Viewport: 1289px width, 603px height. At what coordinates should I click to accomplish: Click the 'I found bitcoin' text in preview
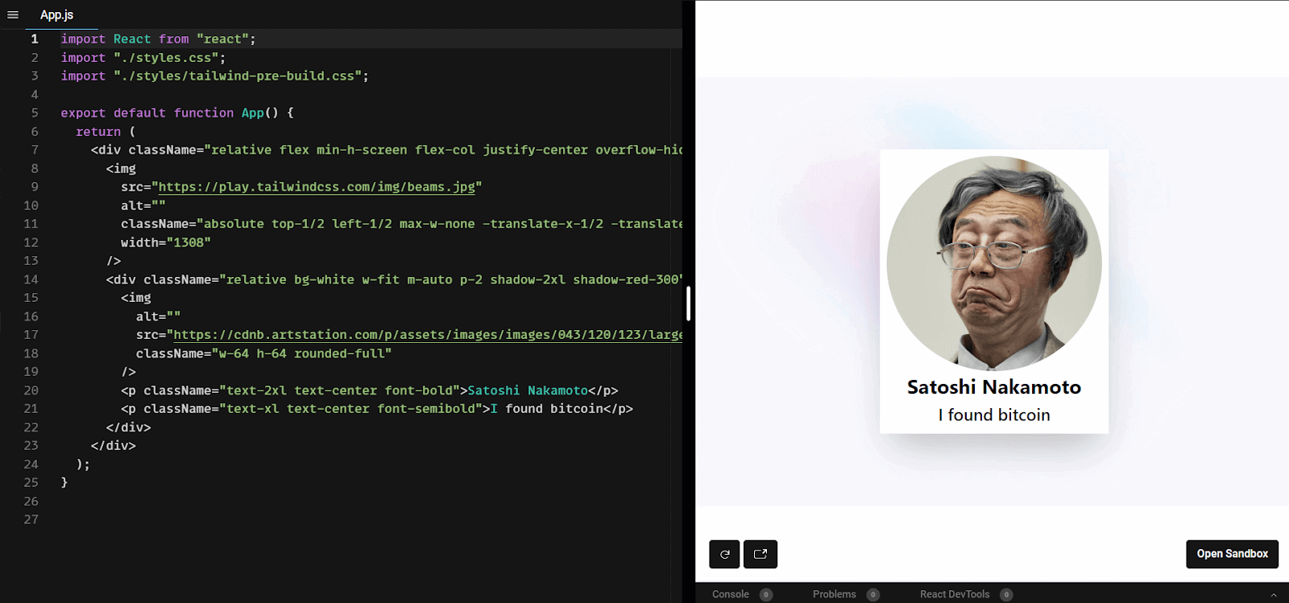(994, 415)
